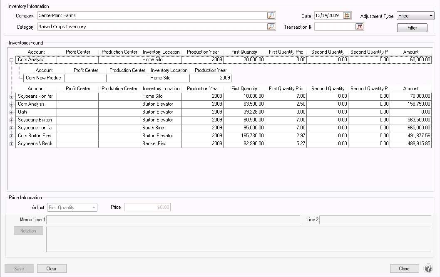Click the Transaction # lookup icon
The image size is (440, 277).
(x=360, y=27)
